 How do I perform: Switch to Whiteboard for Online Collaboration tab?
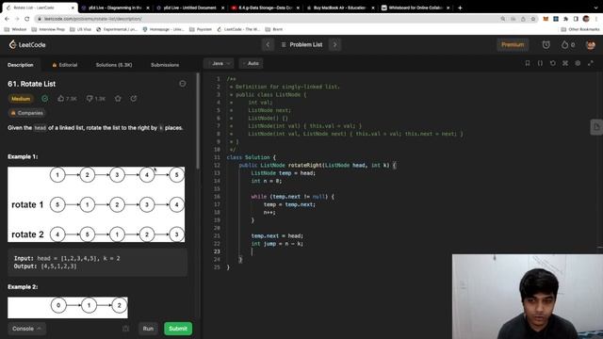416,8
